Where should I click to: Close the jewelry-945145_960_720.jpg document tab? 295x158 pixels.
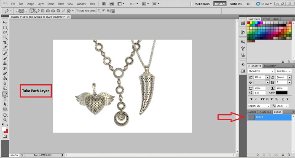point(68,17)
